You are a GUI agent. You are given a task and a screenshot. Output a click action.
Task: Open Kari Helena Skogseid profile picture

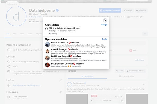point(47,58)
